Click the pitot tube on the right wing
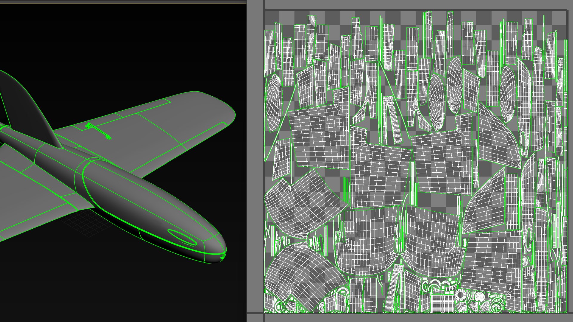The width and height of the screenshot is (573, 322). [x=98, y=131]
